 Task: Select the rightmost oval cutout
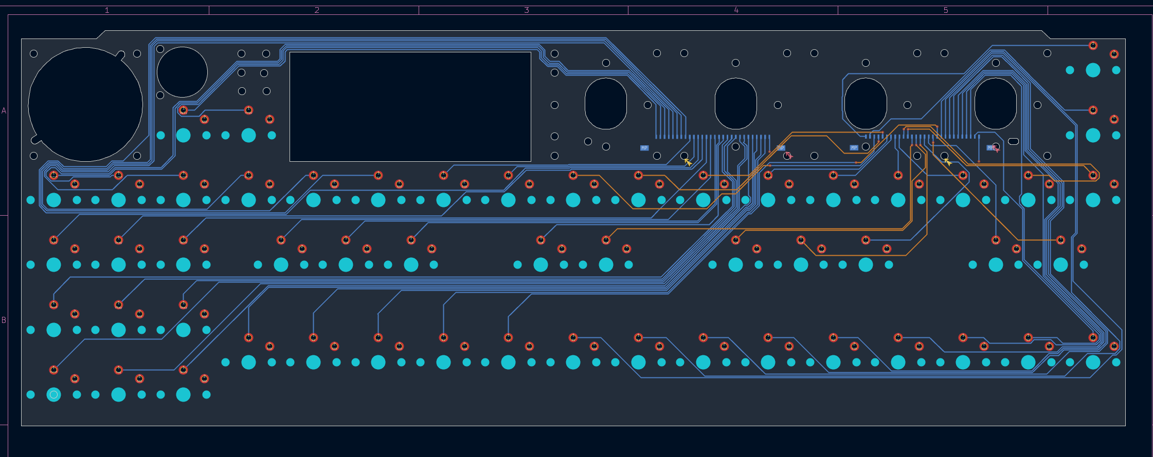(996, 103)
